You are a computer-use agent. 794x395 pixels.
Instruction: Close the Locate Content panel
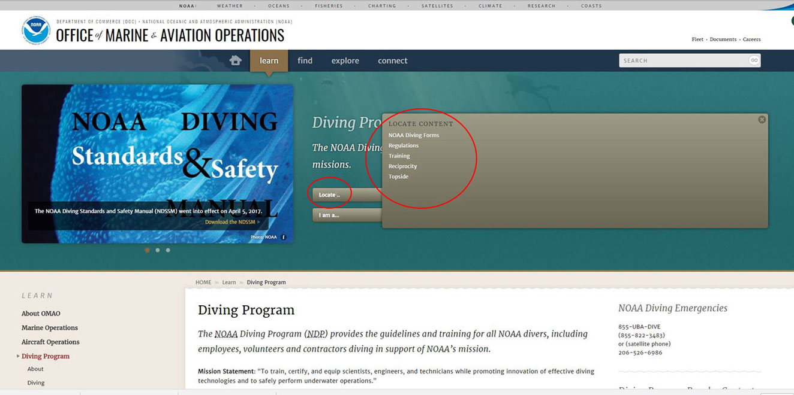(762, 120)
